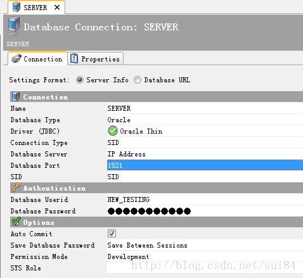Click the Properties clipboard icon
Viewport: 303px width, 278px height.
click(74, 58)
